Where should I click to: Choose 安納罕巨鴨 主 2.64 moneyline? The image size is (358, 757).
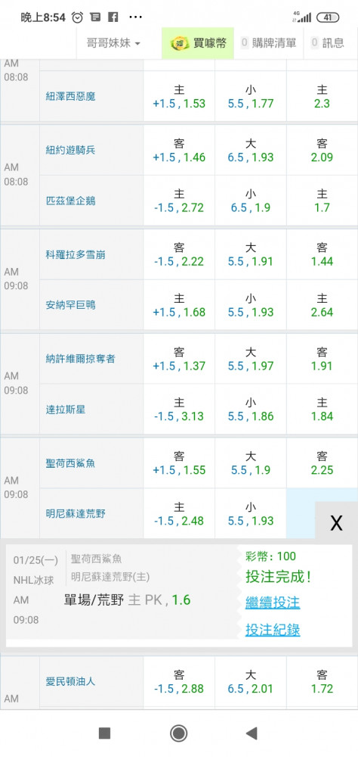point(322,305)
